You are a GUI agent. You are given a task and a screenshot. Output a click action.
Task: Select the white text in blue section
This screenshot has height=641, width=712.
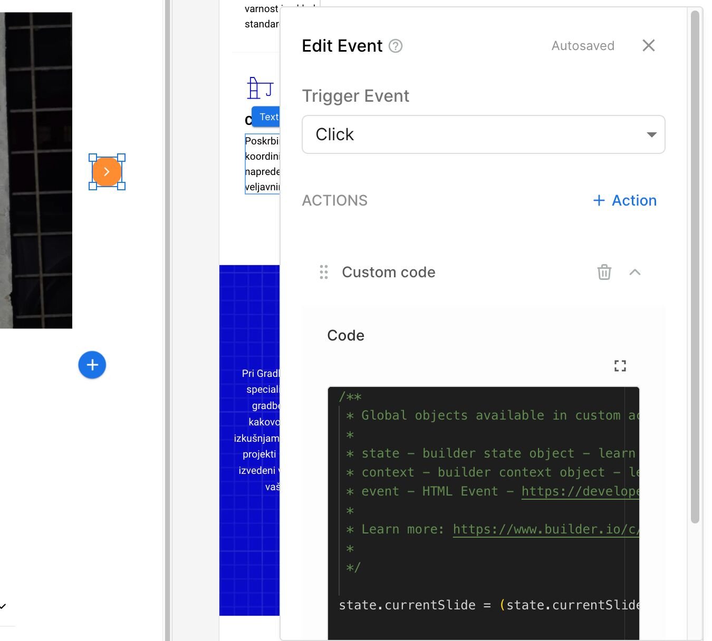click(259, 430)
